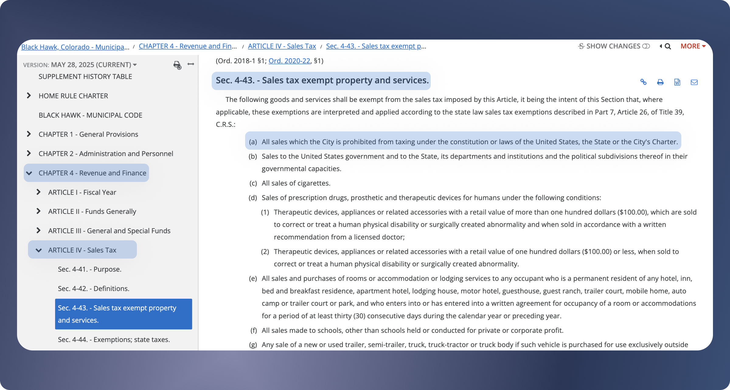Open CHAPTER 2 - Administration and Personnel
The image size is (730, 390).
click(x=106, y=154)
